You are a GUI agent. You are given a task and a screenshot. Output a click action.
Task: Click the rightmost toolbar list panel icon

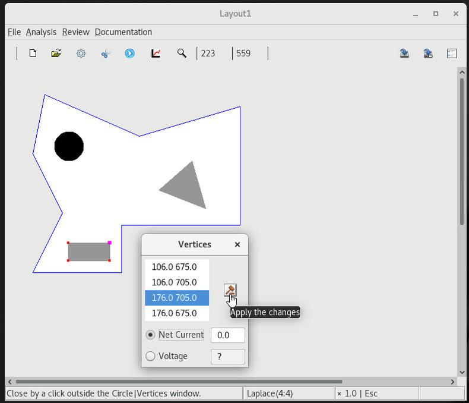point(451,53)
